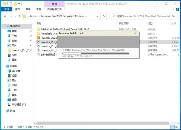
Task: Open 文档 under 此电脑
Action: [x=14, y=85]
